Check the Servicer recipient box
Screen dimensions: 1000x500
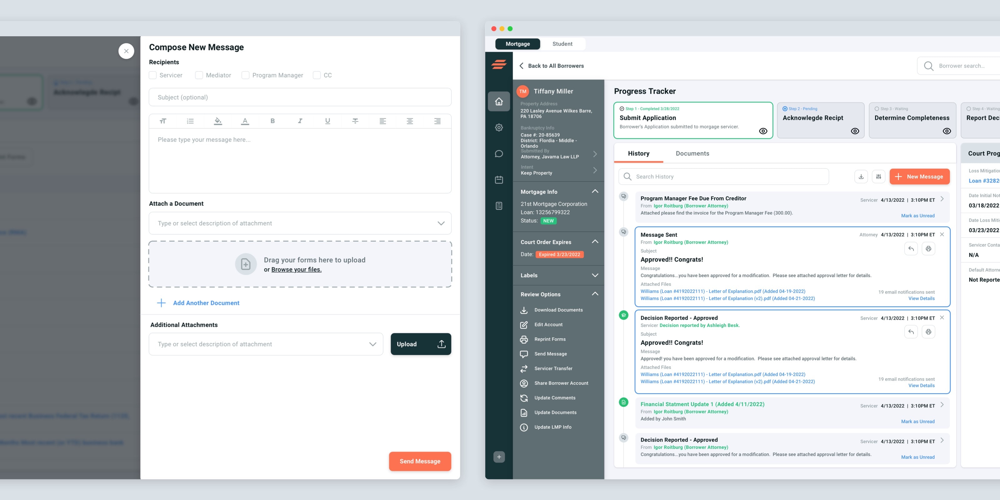[x=153, y=75]
